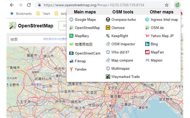Viewport: 190px width, 118px height.
Task: Reload the page
Action: (29, 5)
